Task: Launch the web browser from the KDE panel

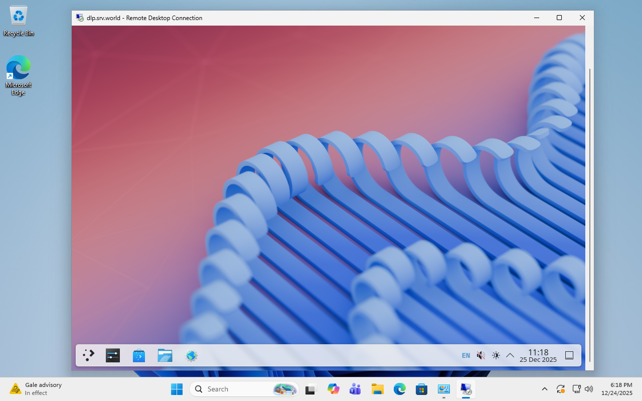Action: click(191, 355)
